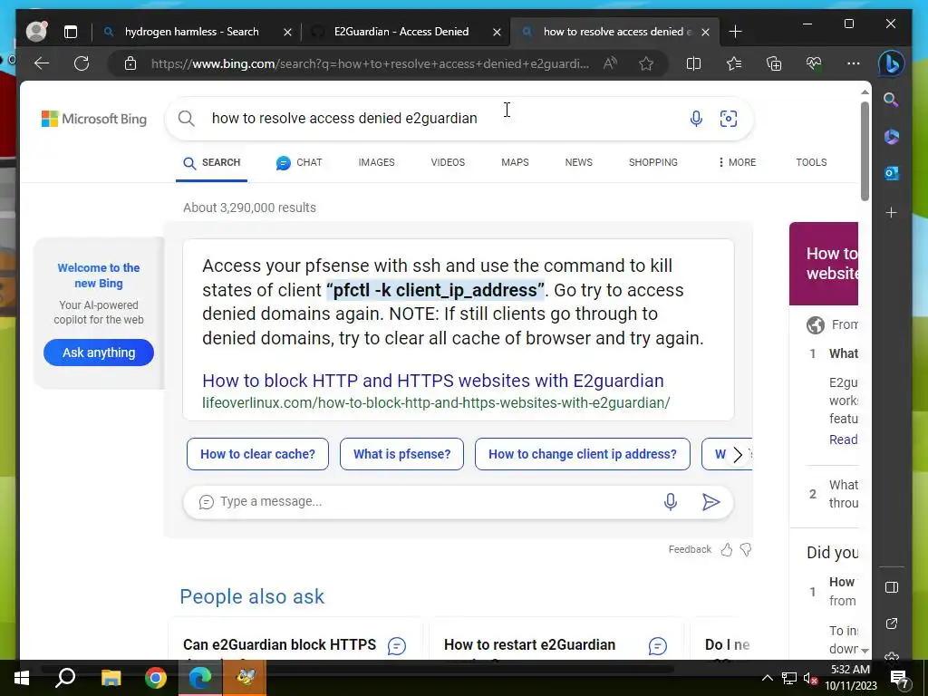Open File Explorer from taskbar

click(x=111, y=678)
